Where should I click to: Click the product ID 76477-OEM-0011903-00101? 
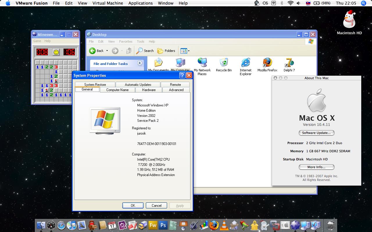[x=157, y=144]
